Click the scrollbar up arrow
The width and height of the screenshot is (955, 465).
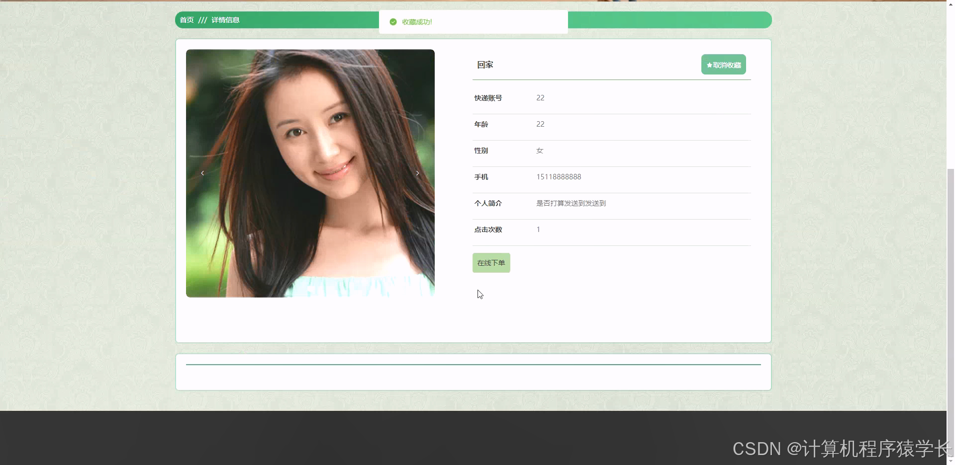(x=950, y=3)
